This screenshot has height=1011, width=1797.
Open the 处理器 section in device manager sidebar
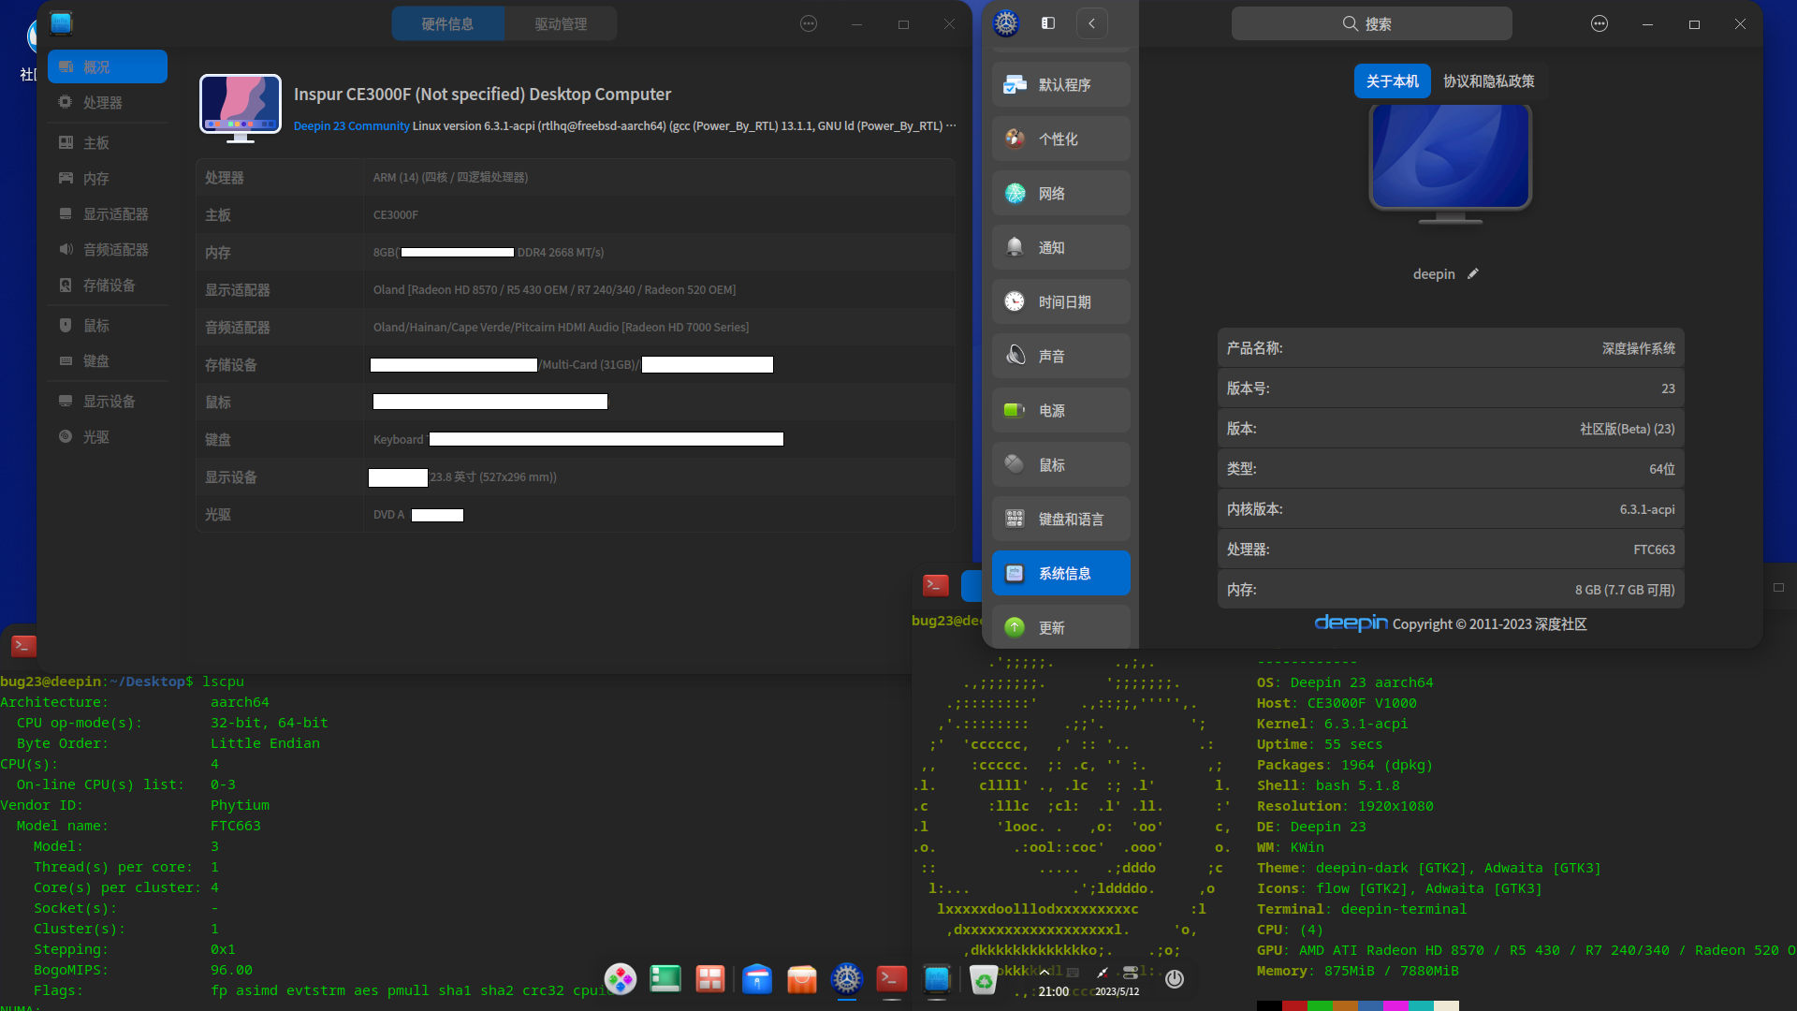[102, 103]
